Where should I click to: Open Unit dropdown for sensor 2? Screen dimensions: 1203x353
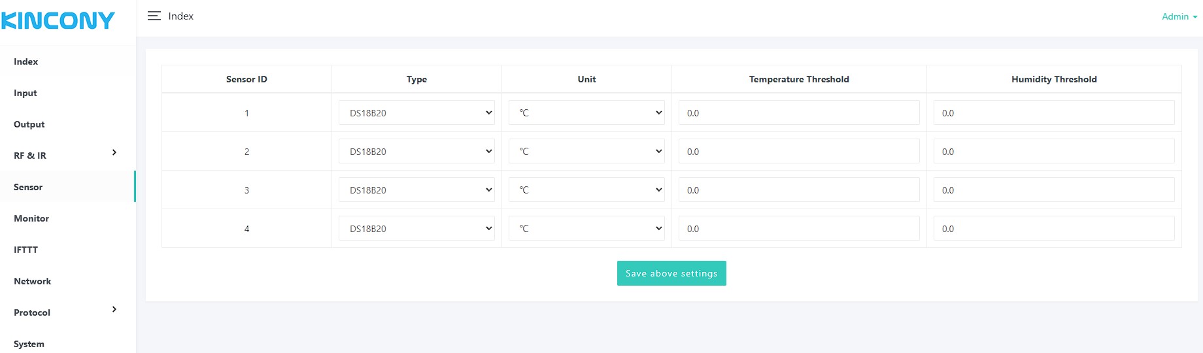[x=586, y=151]
